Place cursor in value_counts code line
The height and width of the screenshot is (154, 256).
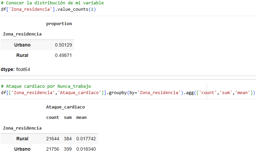point(48,9)
